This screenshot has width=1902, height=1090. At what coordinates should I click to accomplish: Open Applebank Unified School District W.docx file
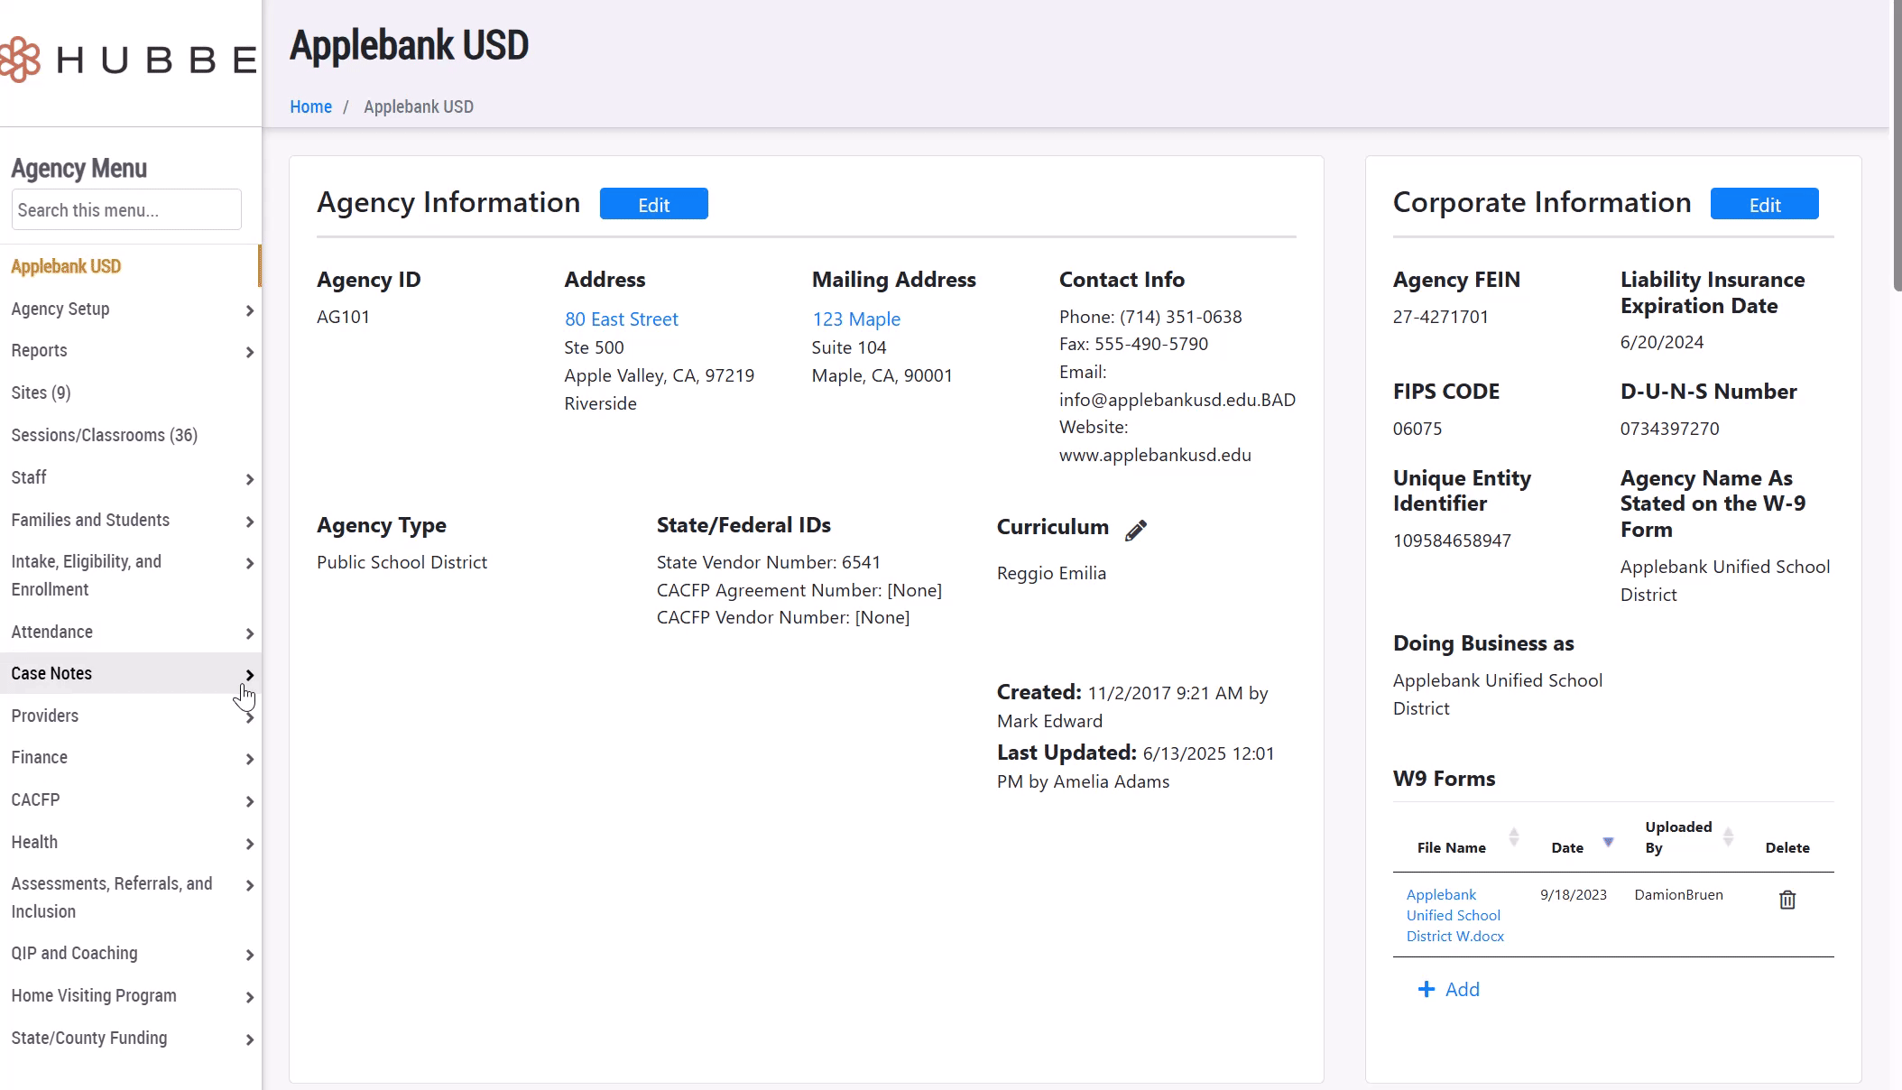point(1454,915)
